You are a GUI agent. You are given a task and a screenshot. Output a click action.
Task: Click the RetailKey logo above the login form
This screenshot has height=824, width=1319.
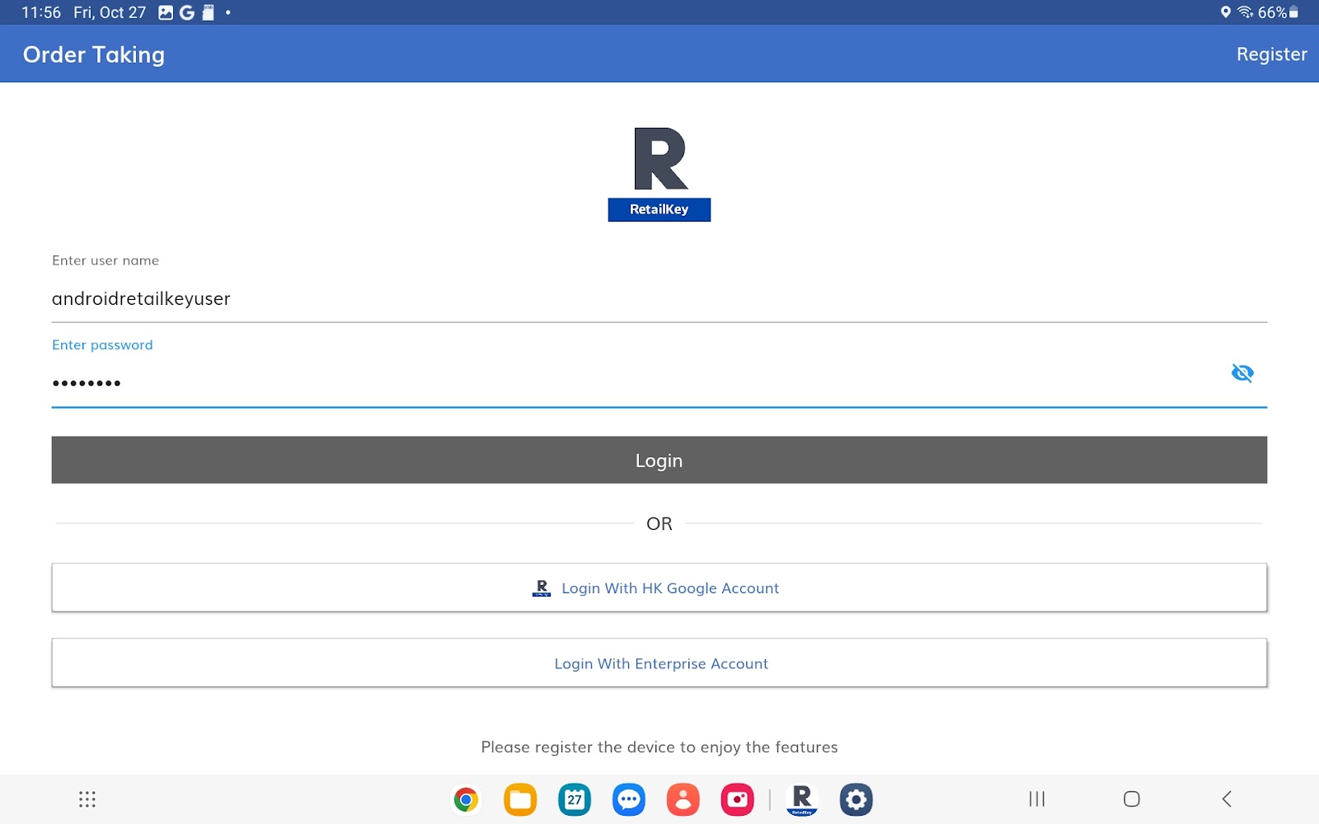click(x=659, y=171)
